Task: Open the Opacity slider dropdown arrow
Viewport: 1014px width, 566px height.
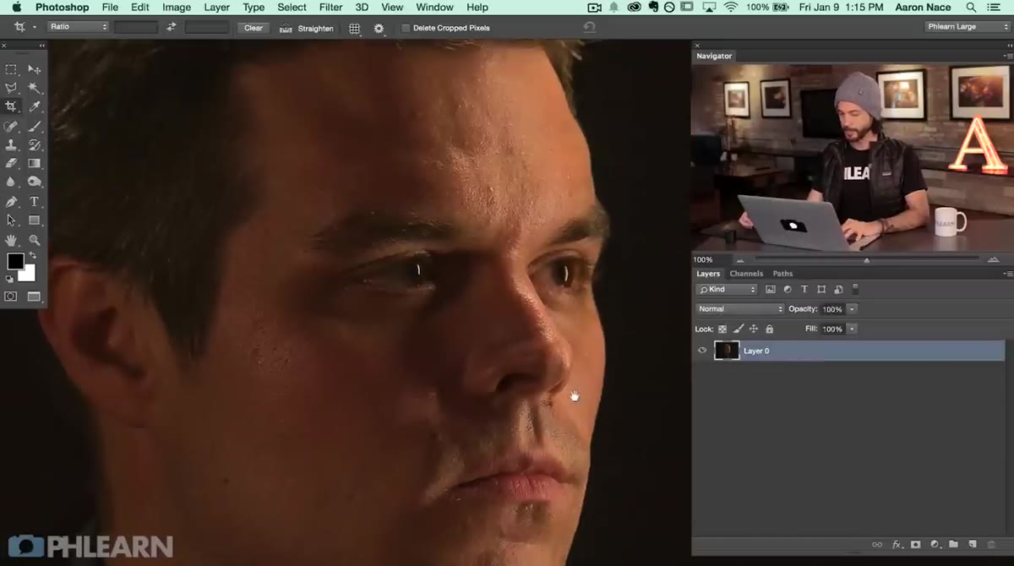Action: [x=852, y=309]
